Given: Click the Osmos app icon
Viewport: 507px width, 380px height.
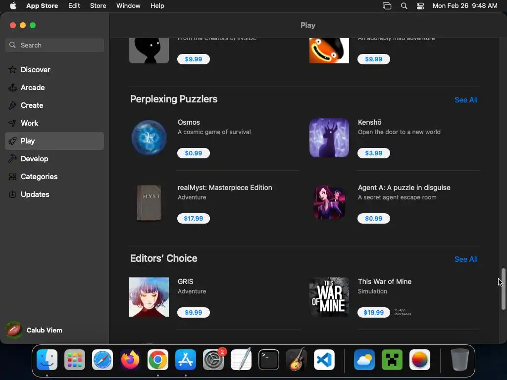Looking at the screenshot, I should pos(149,138).
